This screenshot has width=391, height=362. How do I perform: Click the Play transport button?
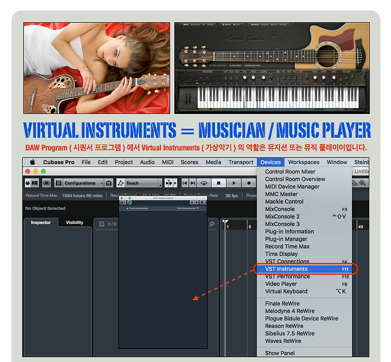pyautogui.click(x=234, y=183)
